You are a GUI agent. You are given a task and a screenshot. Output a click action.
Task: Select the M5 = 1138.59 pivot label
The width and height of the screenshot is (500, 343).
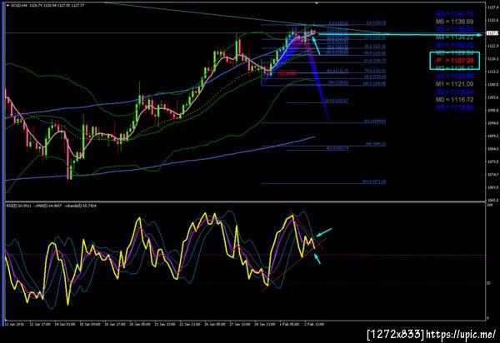tap(454, 22)
